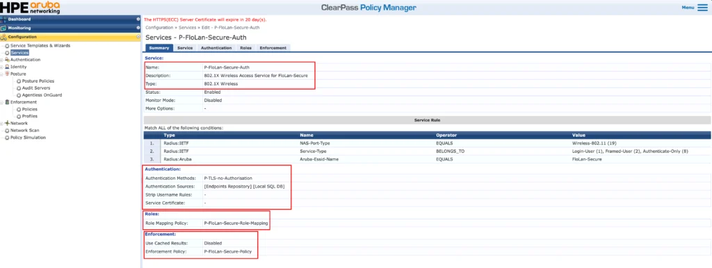The height and width of the screenshot is (268, 712).
Task: Open the Authentication tab
Action: (x=216, y=48)
